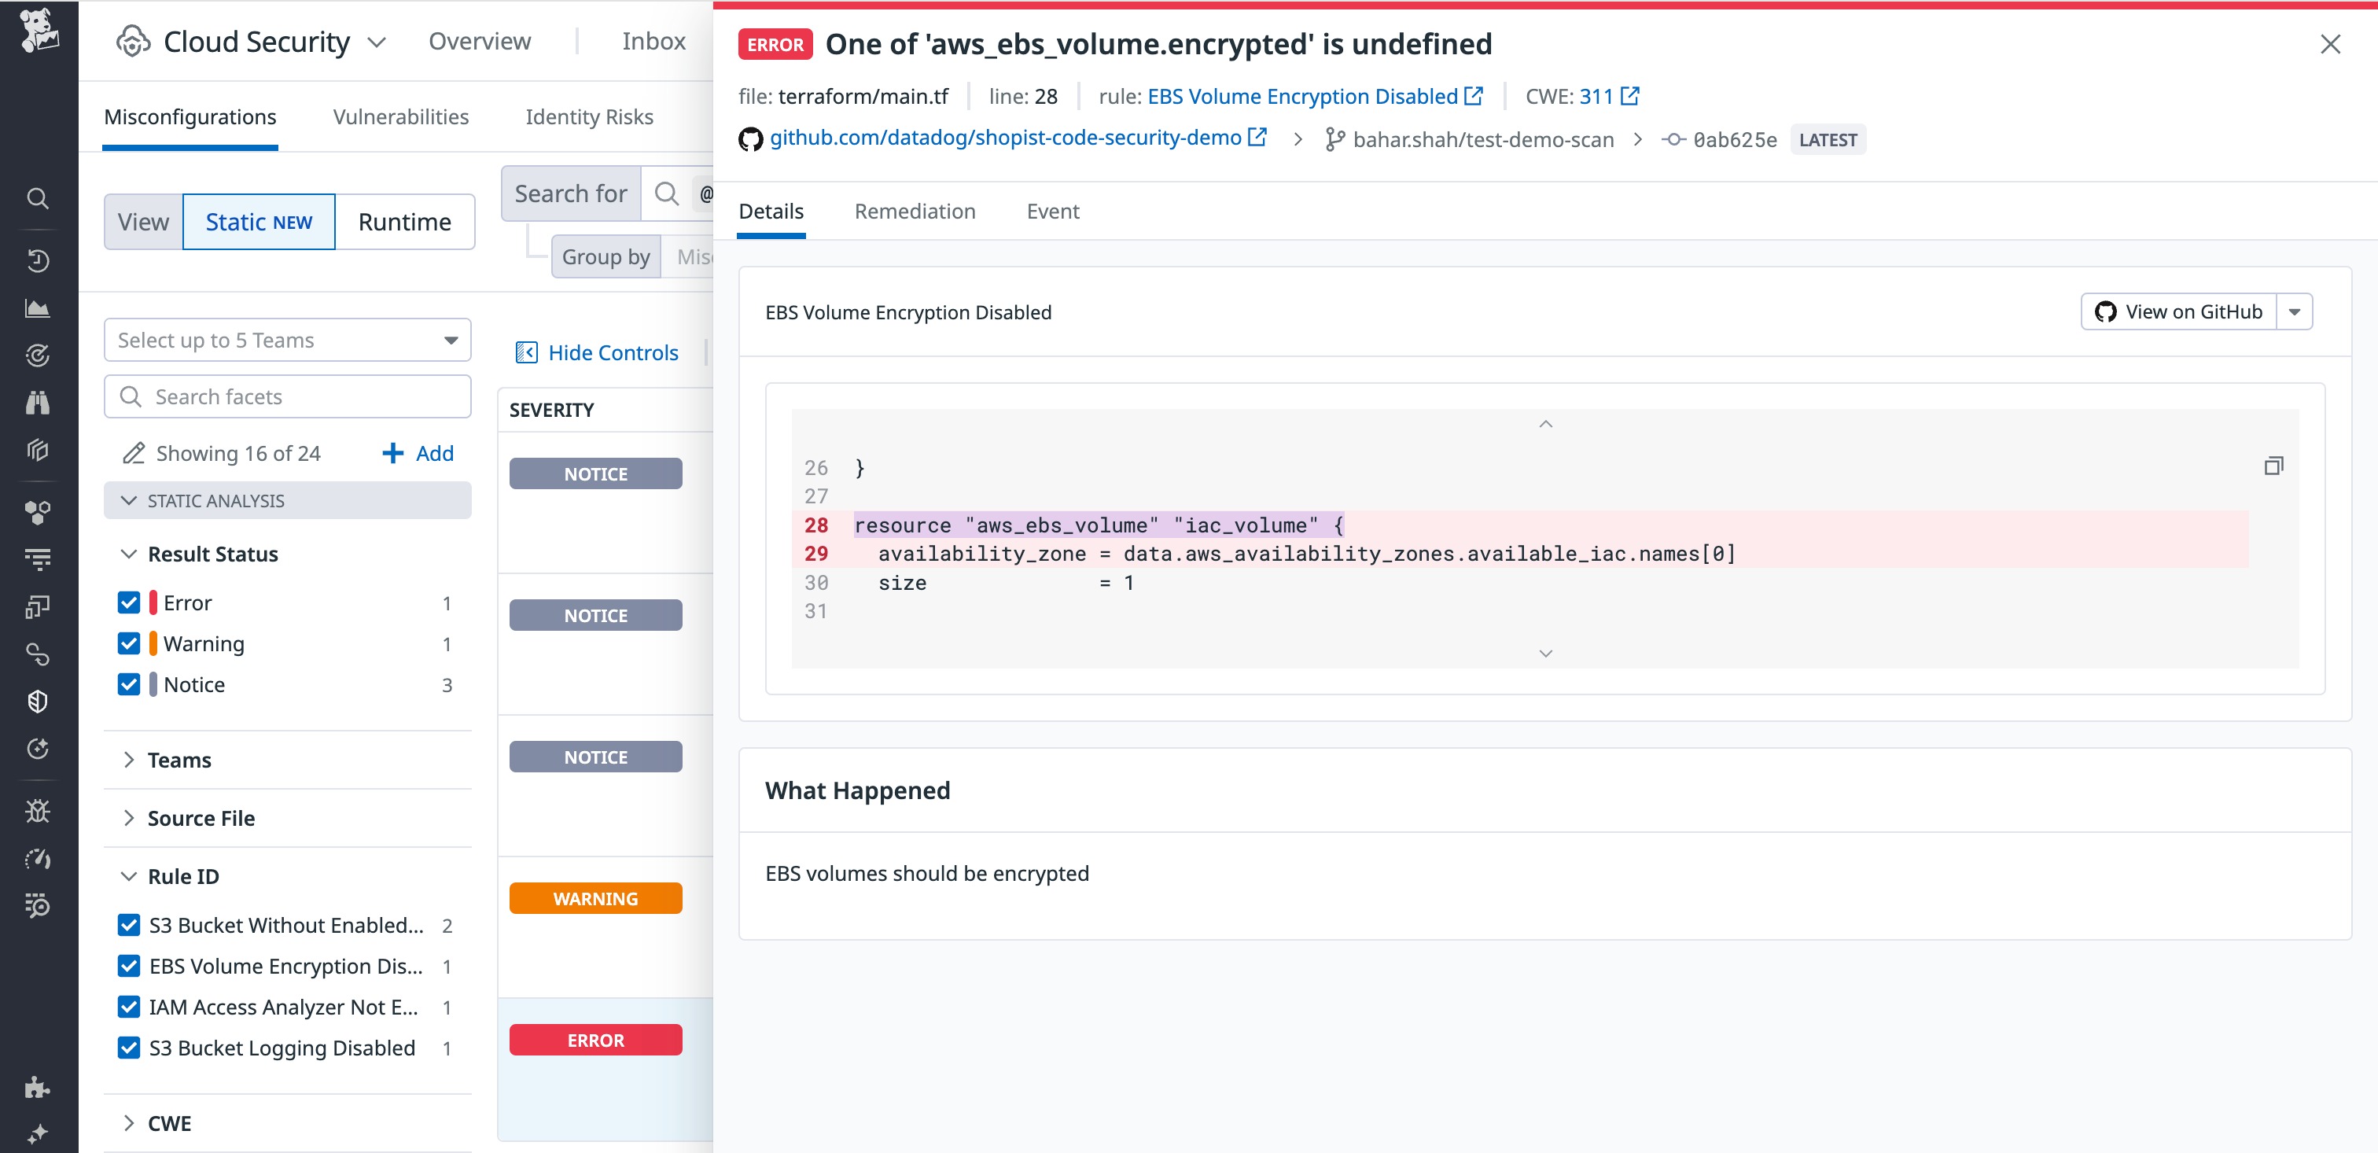
Task: Click the Datadog logo in the top corner
Action: point(38,31)
